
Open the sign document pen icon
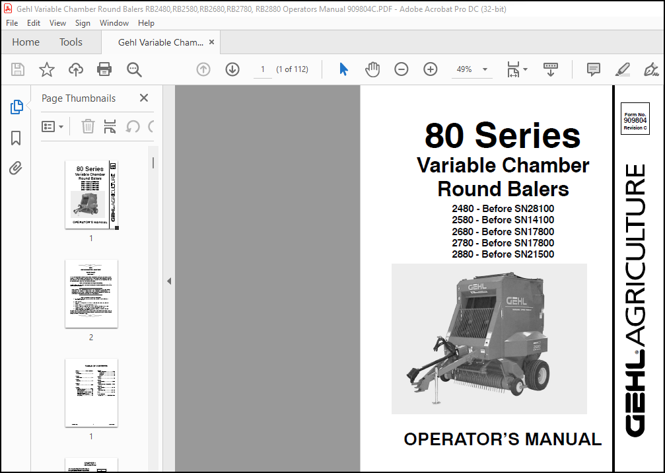(x=651, y=69)
